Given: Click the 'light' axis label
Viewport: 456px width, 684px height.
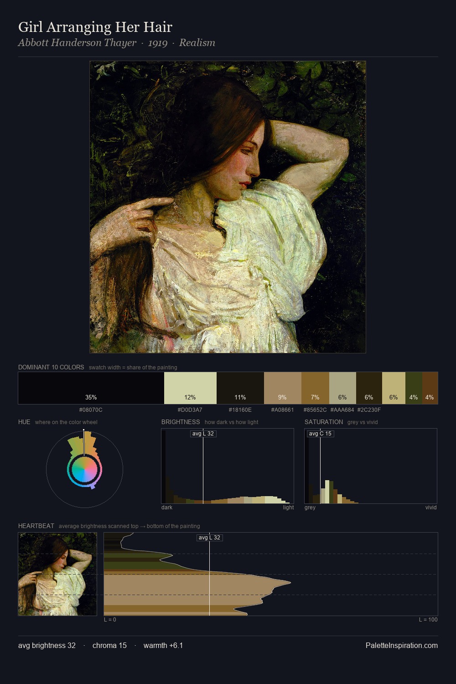Looking at the screenshot, I should [x=288, y=508].
